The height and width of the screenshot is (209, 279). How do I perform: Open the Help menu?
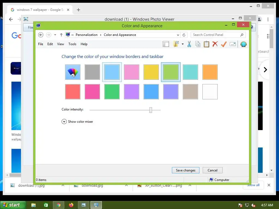84,44
